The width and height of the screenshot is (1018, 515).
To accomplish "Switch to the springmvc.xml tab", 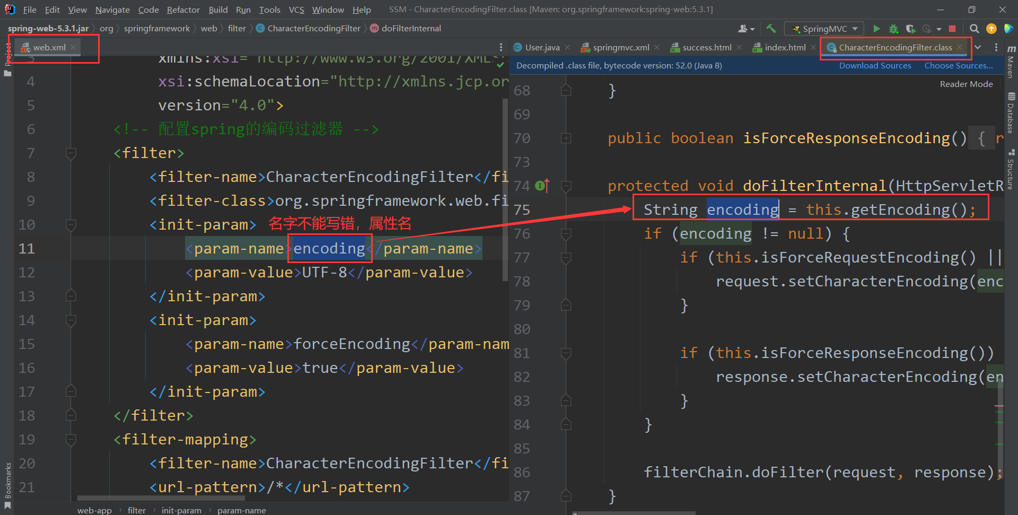I will click(x=620, y=47).
